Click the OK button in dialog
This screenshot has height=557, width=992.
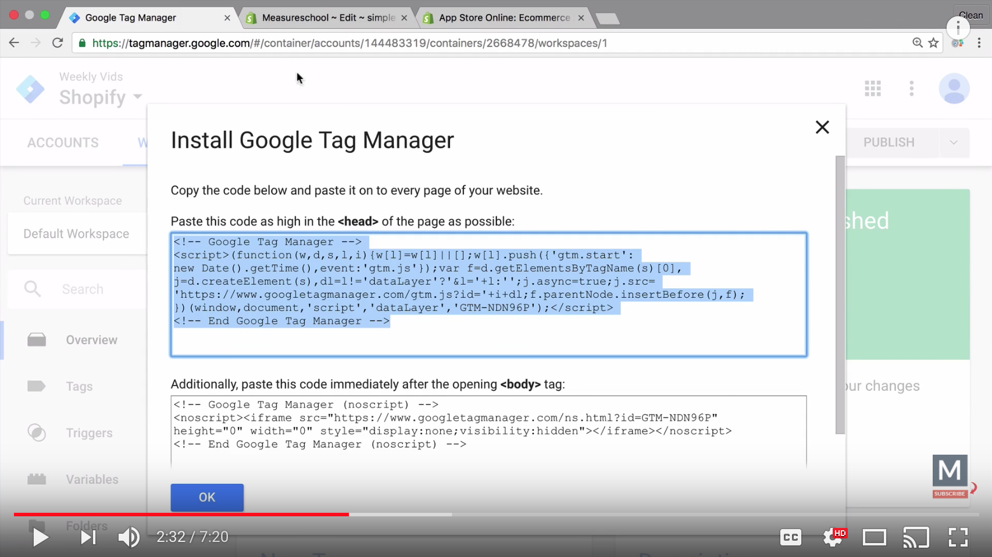coord(207,497)
